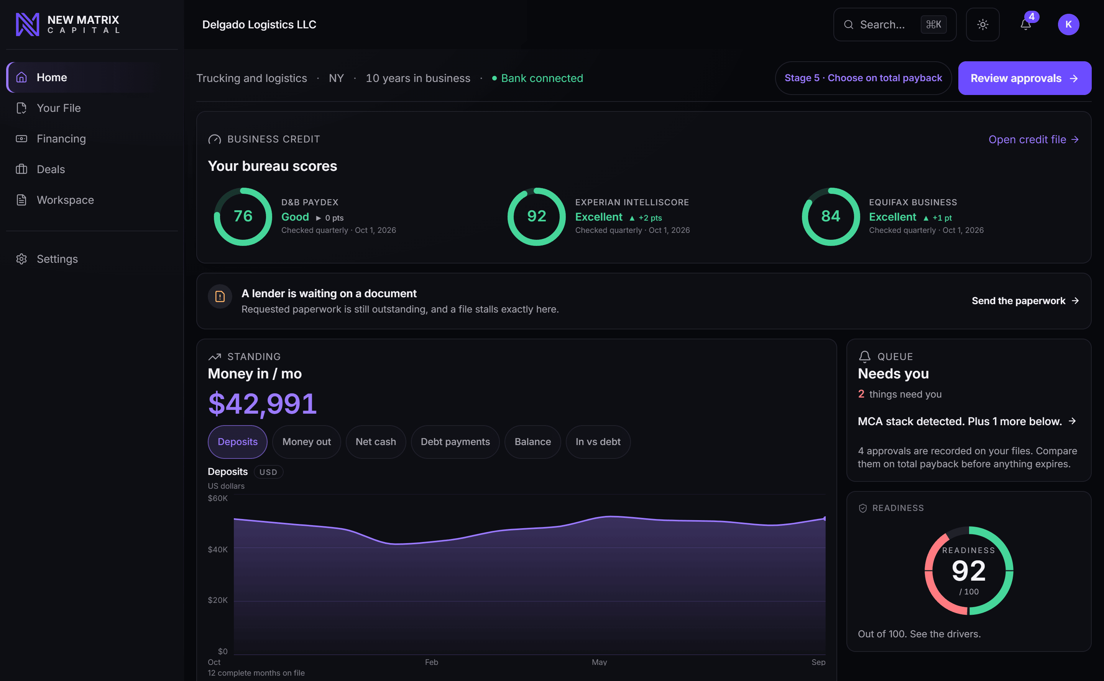This screenshot has height=681, width=1104.
Task: Click the Home house icon
Action: tap(21, 77)
